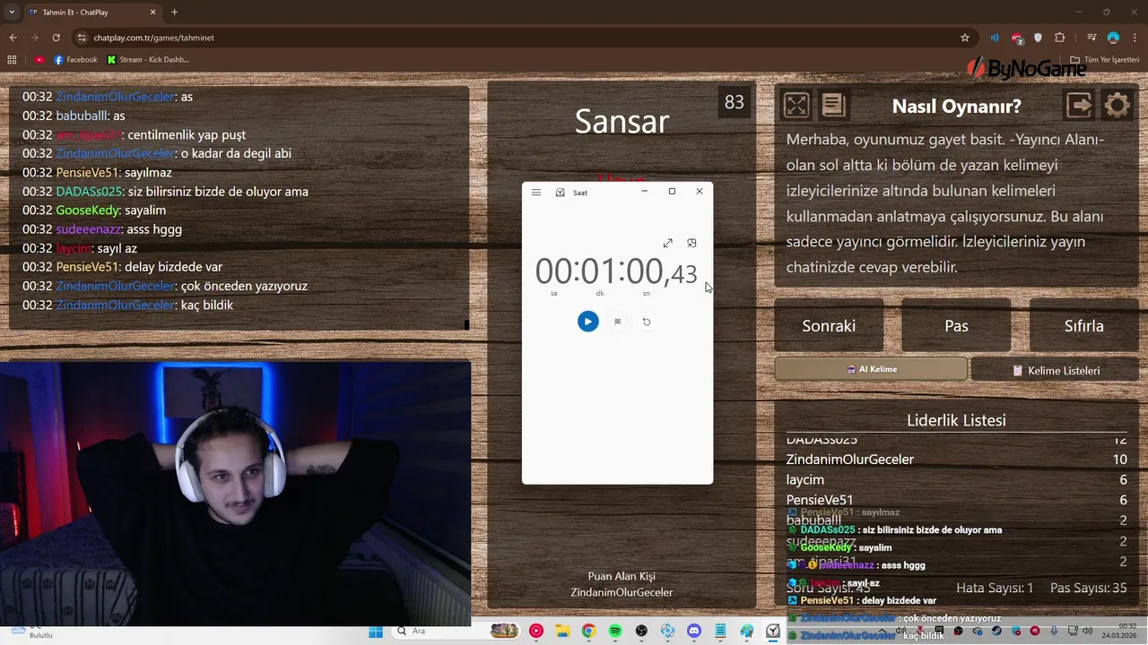The width and height of the screenshot is (1148, 645).
Task: View site information icon in the address bar
Action: click(82, 38)
